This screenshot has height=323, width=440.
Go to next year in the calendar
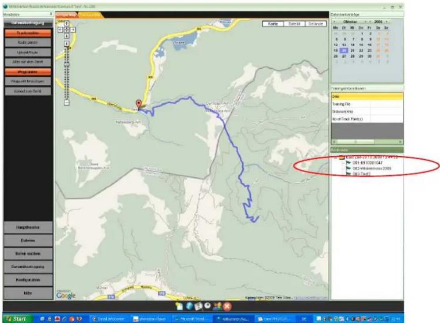(387, 22)
